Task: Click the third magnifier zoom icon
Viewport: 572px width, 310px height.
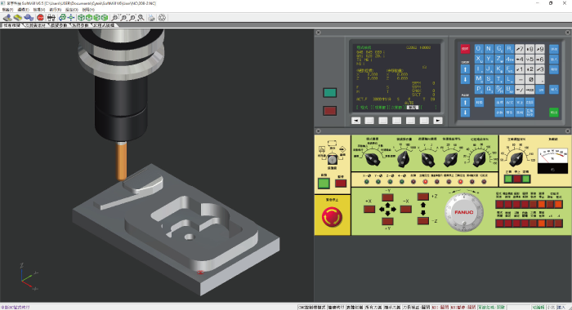Action: pyautogui.click(x=132, y=17)
